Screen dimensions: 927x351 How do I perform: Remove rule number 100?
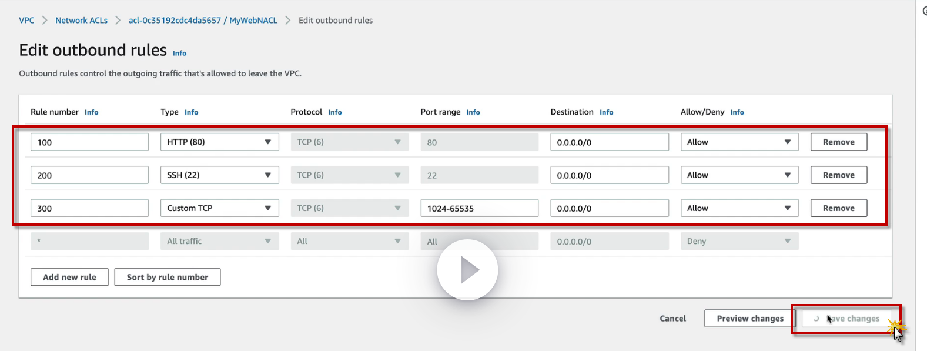click(x=838, y=142)
